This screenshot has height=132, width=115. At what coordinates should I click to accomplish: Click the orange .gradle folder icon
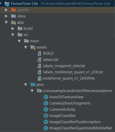pyautogui.click(x=13, y=10)
